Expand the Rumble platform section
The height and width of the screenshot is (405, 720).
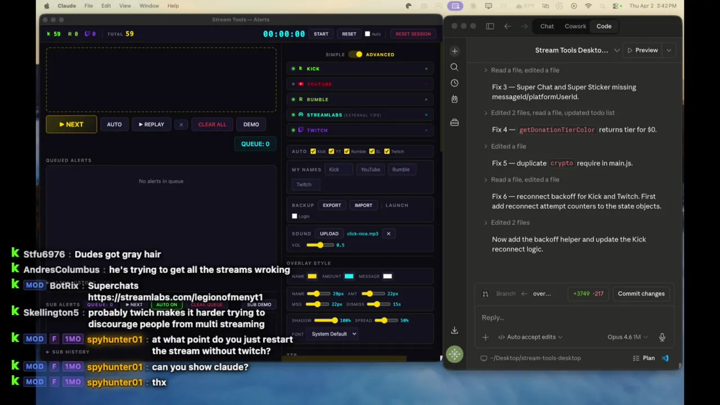426,99
